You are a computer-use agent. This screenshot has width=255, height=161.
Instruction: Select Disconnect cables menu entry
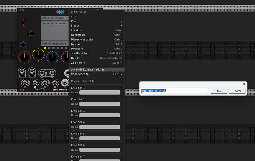97,40
